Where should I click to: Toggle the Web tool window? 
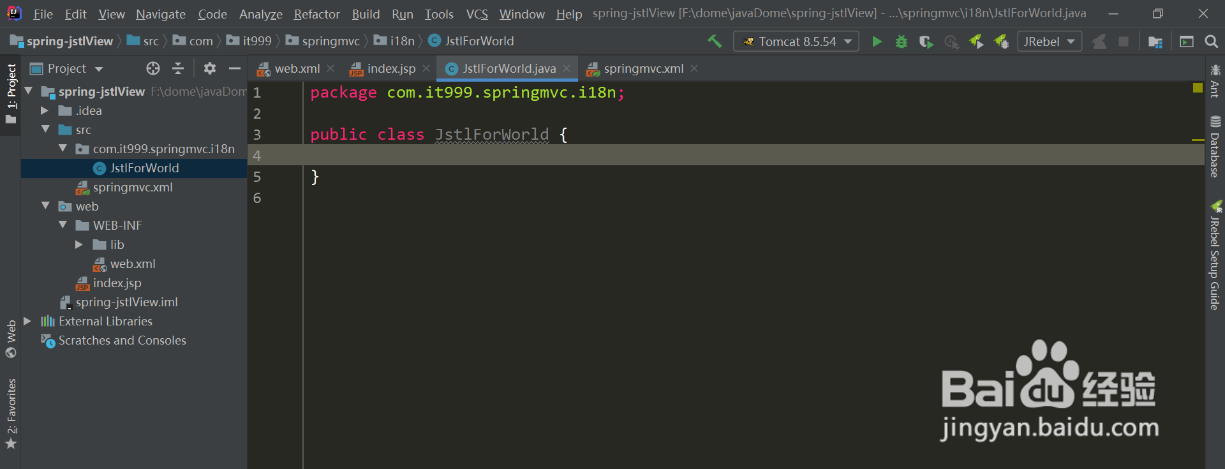point(11,339)
